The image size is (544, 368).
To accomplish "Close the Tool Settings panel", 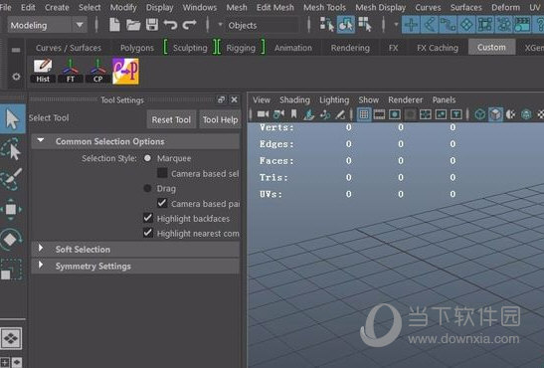I will 235,99.
